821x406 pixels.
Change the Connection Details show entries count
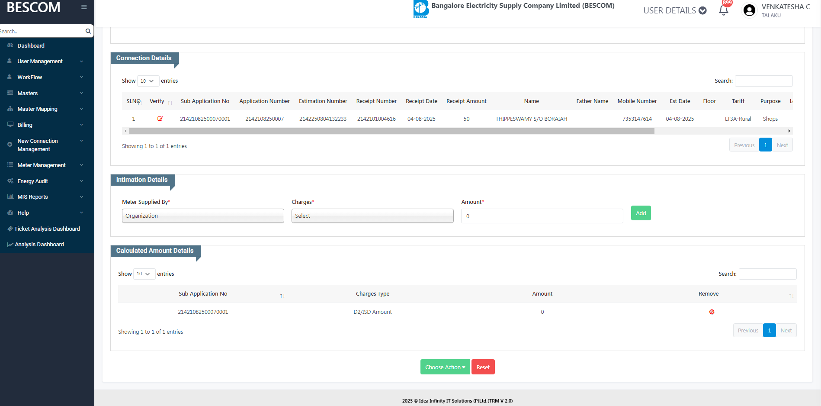coord(148,81)
